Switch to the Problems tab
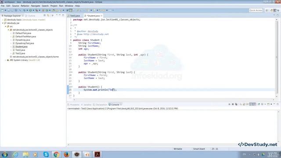 point(73,104)
